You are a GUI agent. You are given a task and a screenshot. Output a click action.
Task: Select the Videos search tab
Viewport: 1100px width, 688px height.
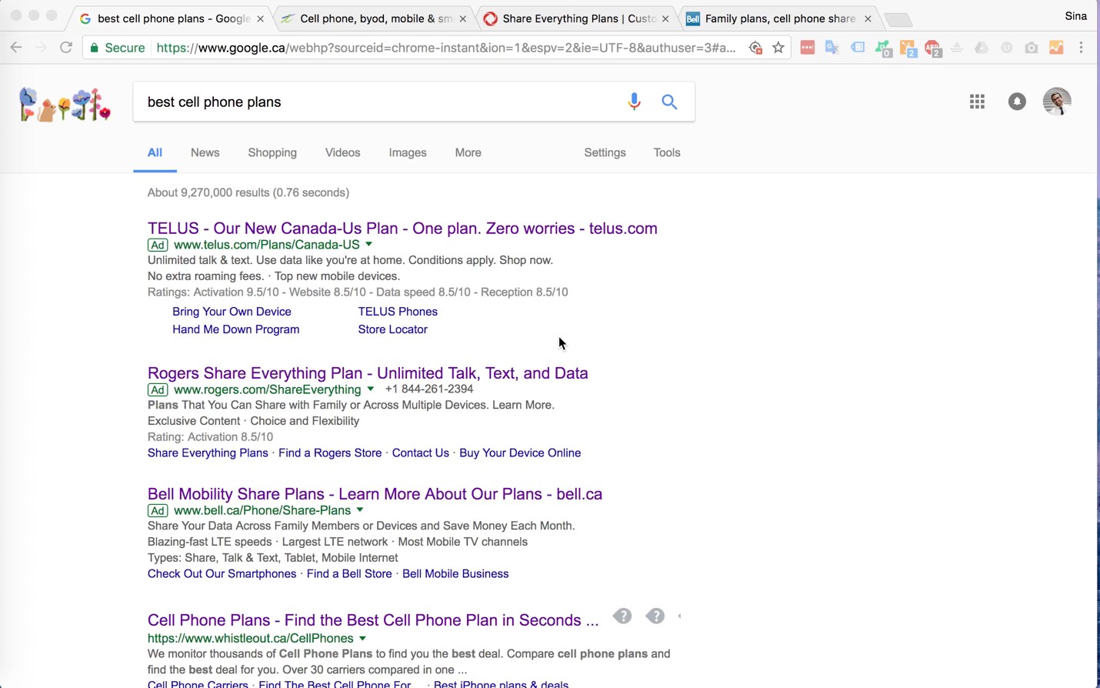[x=342, y=152]
